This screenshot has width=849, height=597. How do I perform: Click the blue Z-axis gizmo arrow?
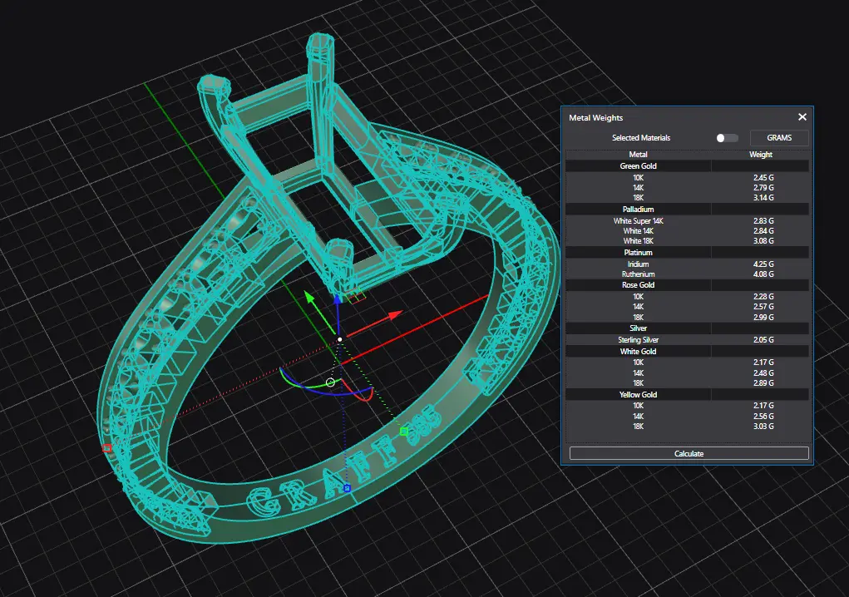[337, 300]
